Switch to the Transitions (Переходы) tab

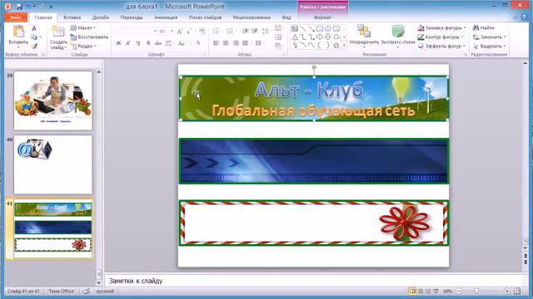click(x=132, y=17)
